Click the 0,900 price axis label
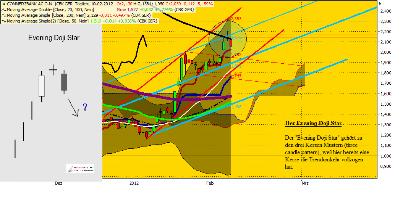 (x=386, y=166)
